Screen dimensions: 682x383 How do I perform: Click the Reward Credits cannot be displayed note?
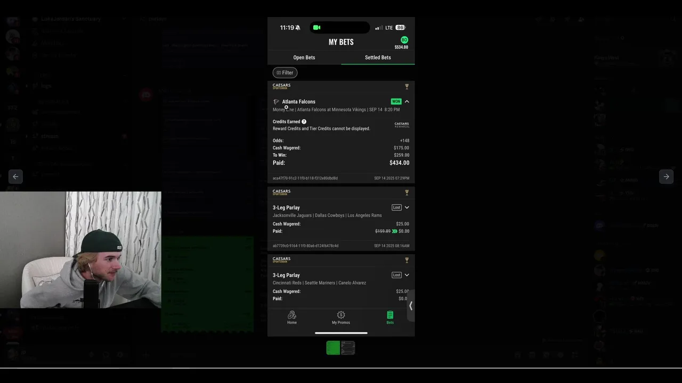click(x=321, y=129)
